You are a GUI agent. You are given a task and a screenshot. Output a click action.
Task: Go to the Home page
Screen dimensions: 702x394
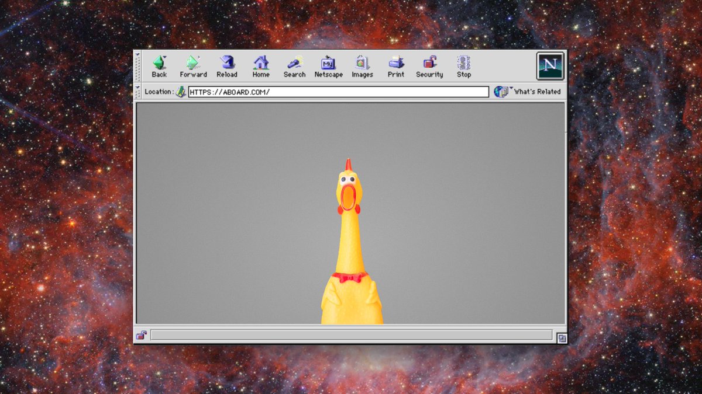(261, 67)
